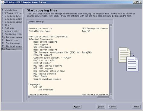The width and height of the screenshot is (143, 111).
Task: Open Help for the wizard
Action: [x=136, y=106]
